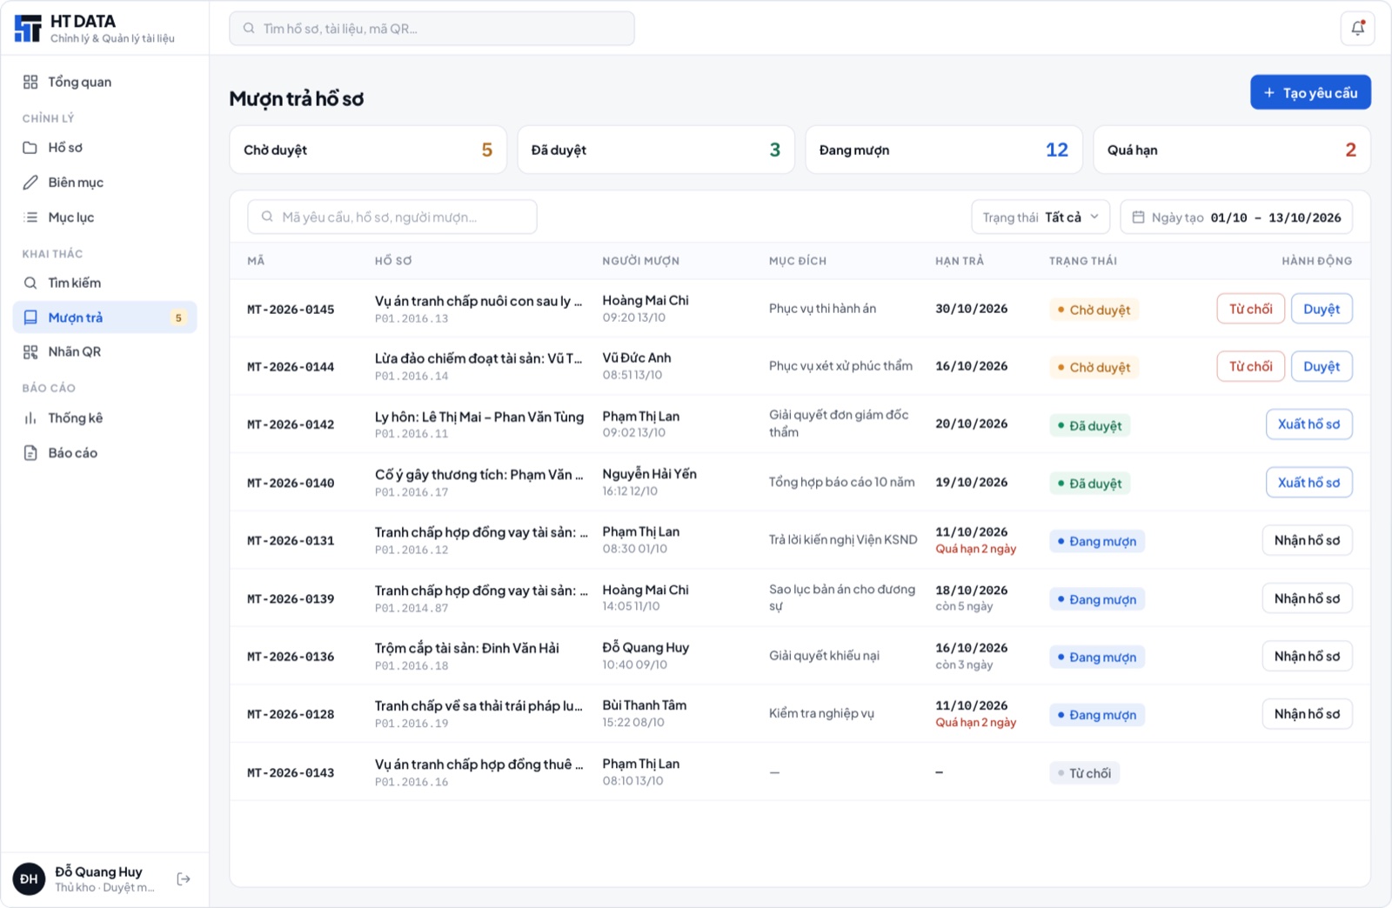Click Từ chối for MT-2026-0145

[1250, 309]
